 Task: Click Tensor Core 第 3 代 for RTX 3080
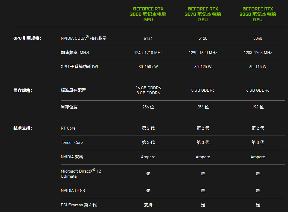tap(148, 142)
